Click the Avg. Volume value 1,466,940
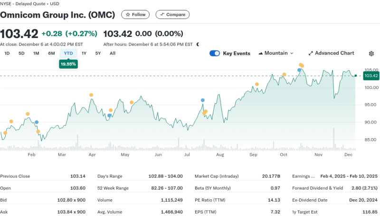 point(172,212)
